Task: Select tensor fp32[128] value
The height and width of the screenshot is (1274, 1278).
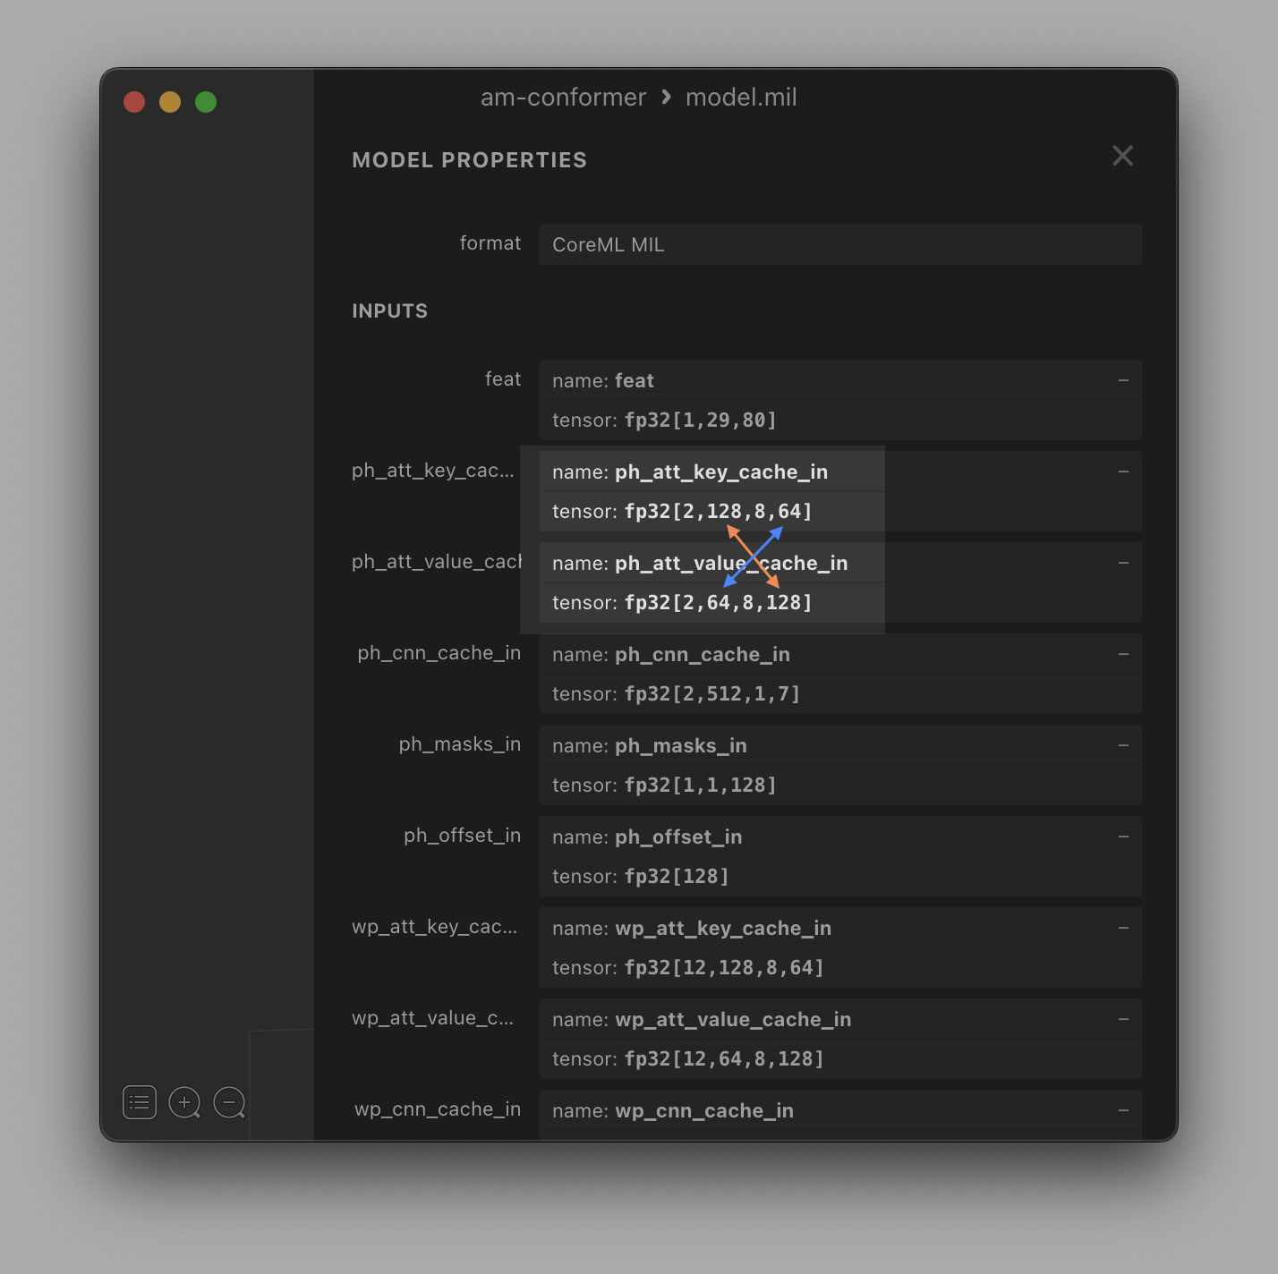Action: tap(677, 876)
